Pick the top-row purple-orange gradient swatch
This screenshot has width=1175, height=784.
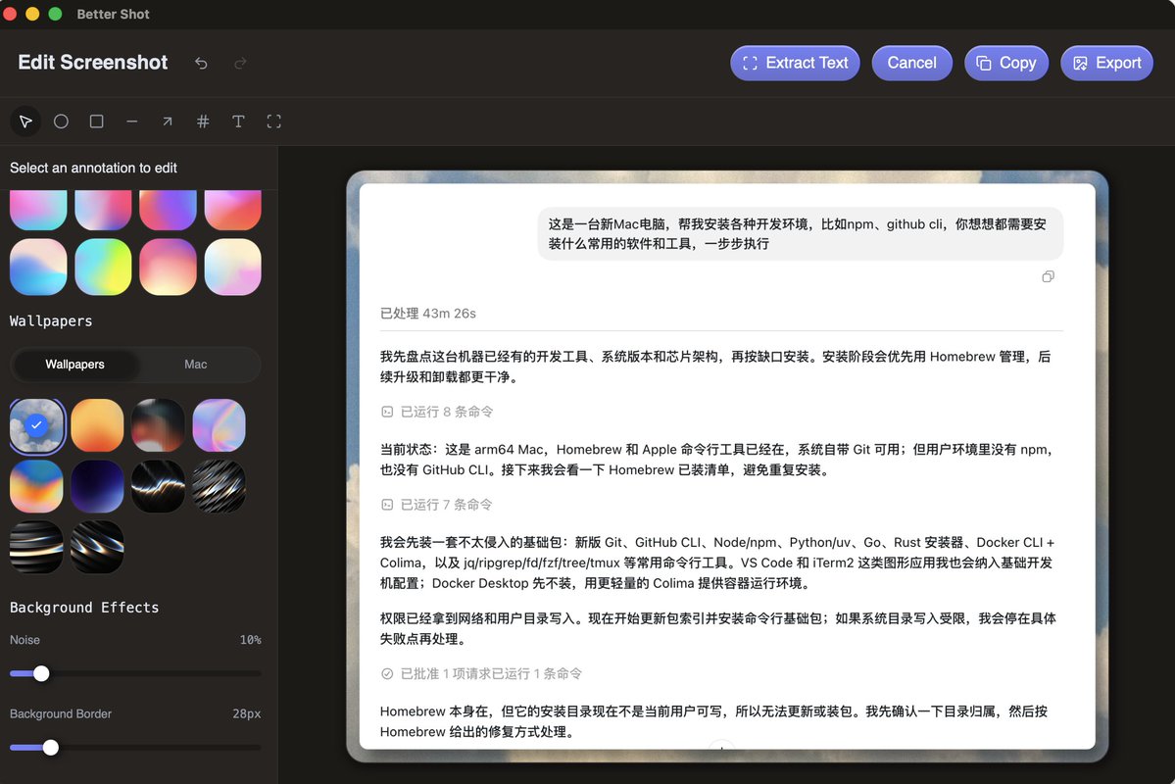[x=168, y=210]
